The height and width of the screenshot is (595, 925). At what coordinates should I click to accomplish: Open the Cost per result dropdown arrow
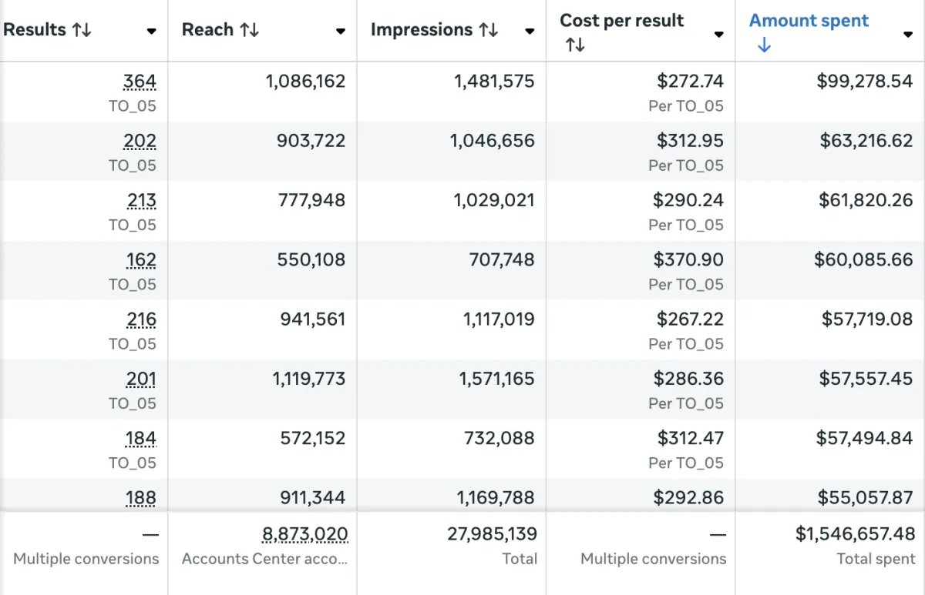719,34
